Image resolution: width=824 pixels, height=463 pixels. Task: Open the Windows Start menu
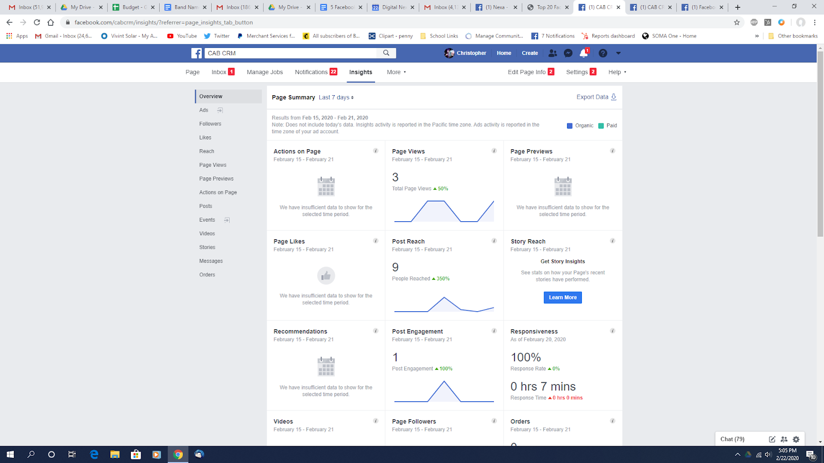tap(10, 454)
